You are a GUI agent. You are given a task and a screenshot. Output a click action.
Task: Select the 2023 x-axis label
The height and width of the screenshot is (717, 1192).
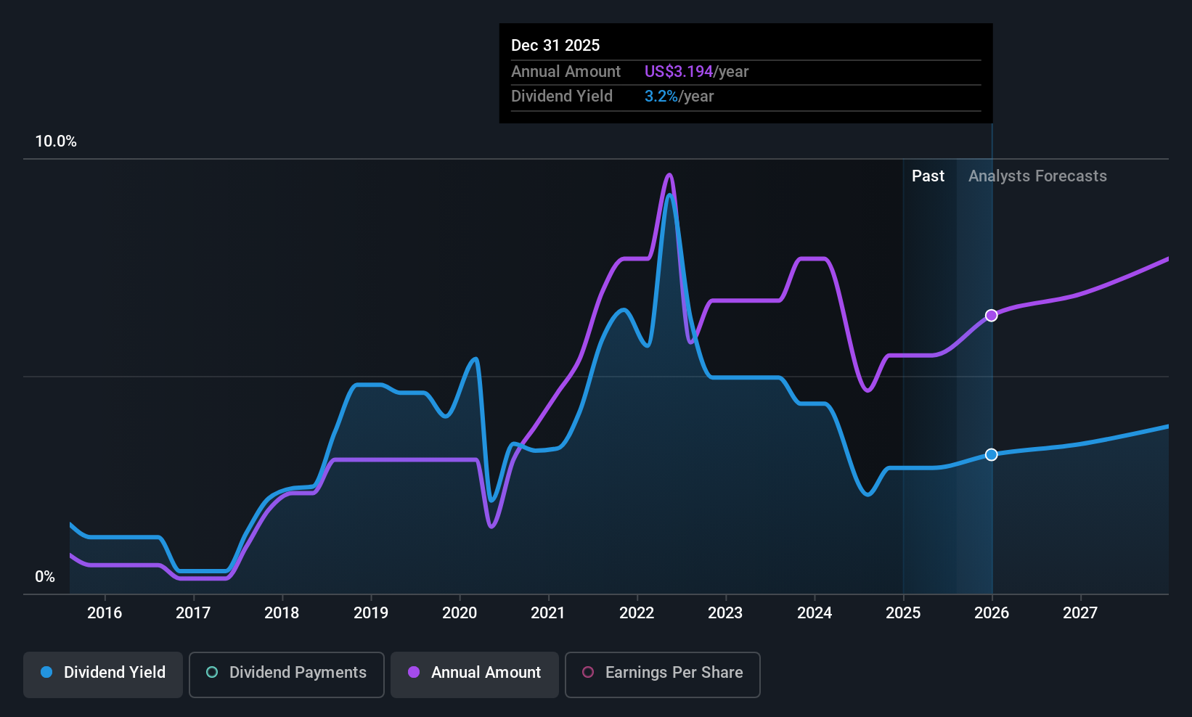pos(725,612)
